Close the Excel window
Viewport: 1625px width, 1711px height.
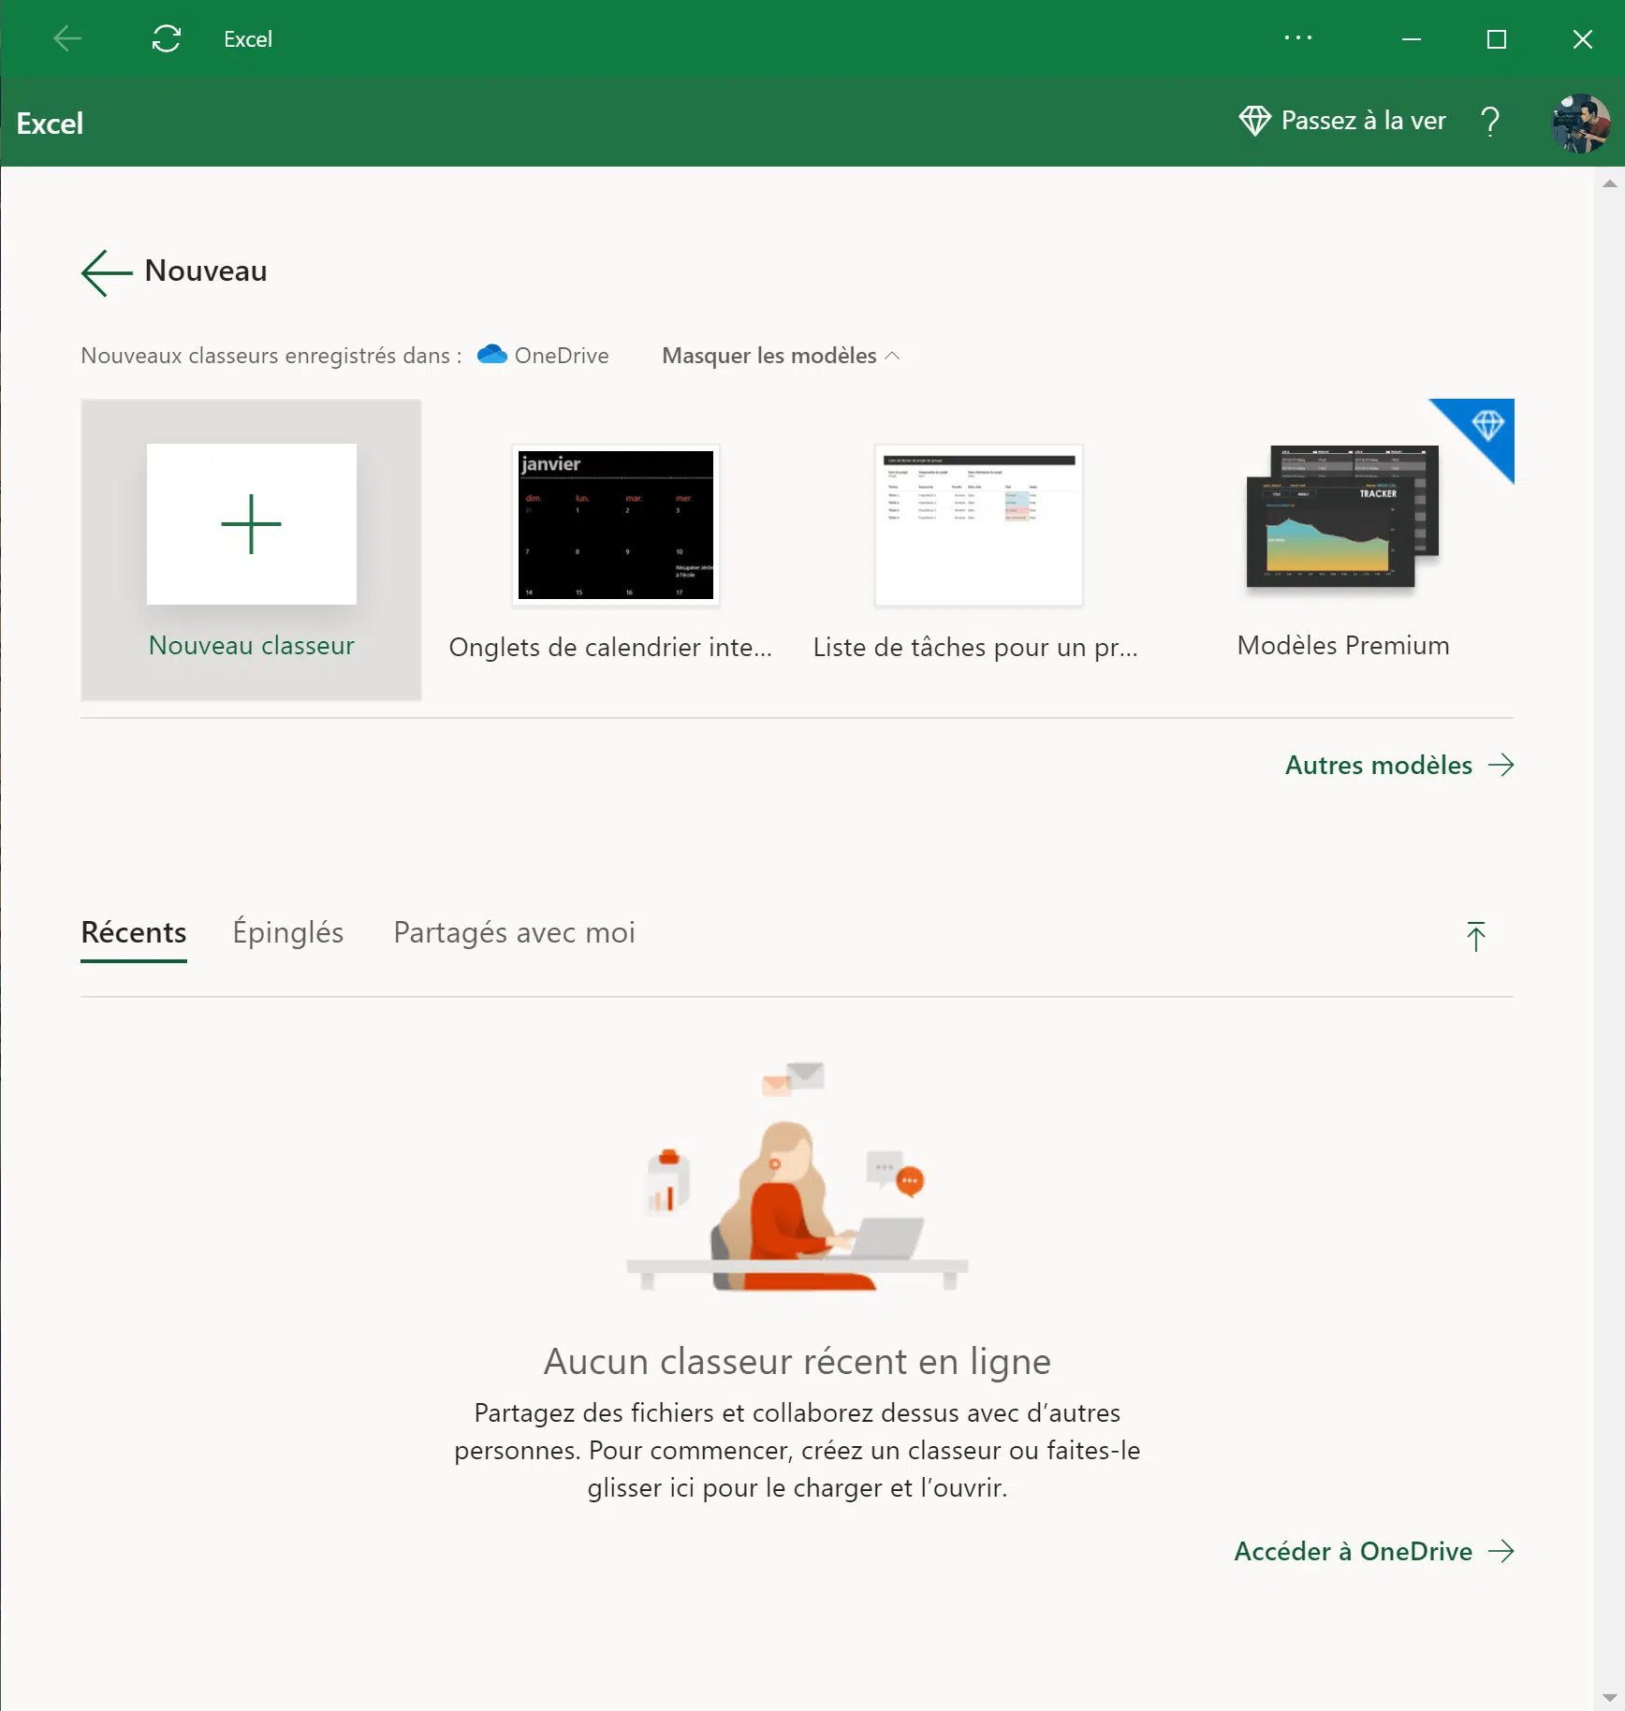[x=1582, y=38]
